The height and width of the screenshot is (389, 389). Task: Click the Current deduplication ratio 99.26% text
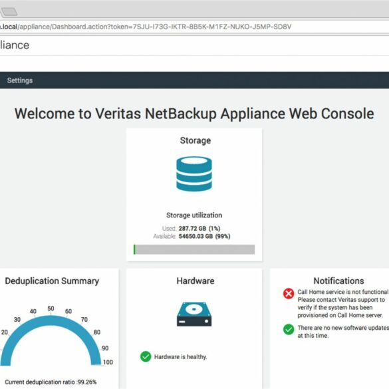coord(51,382)
